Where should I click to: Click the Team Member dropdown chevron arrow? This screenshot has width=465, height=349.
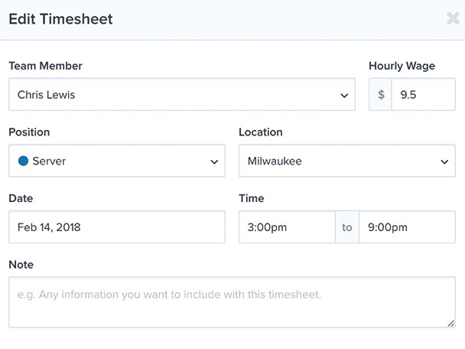click(344, 96)
